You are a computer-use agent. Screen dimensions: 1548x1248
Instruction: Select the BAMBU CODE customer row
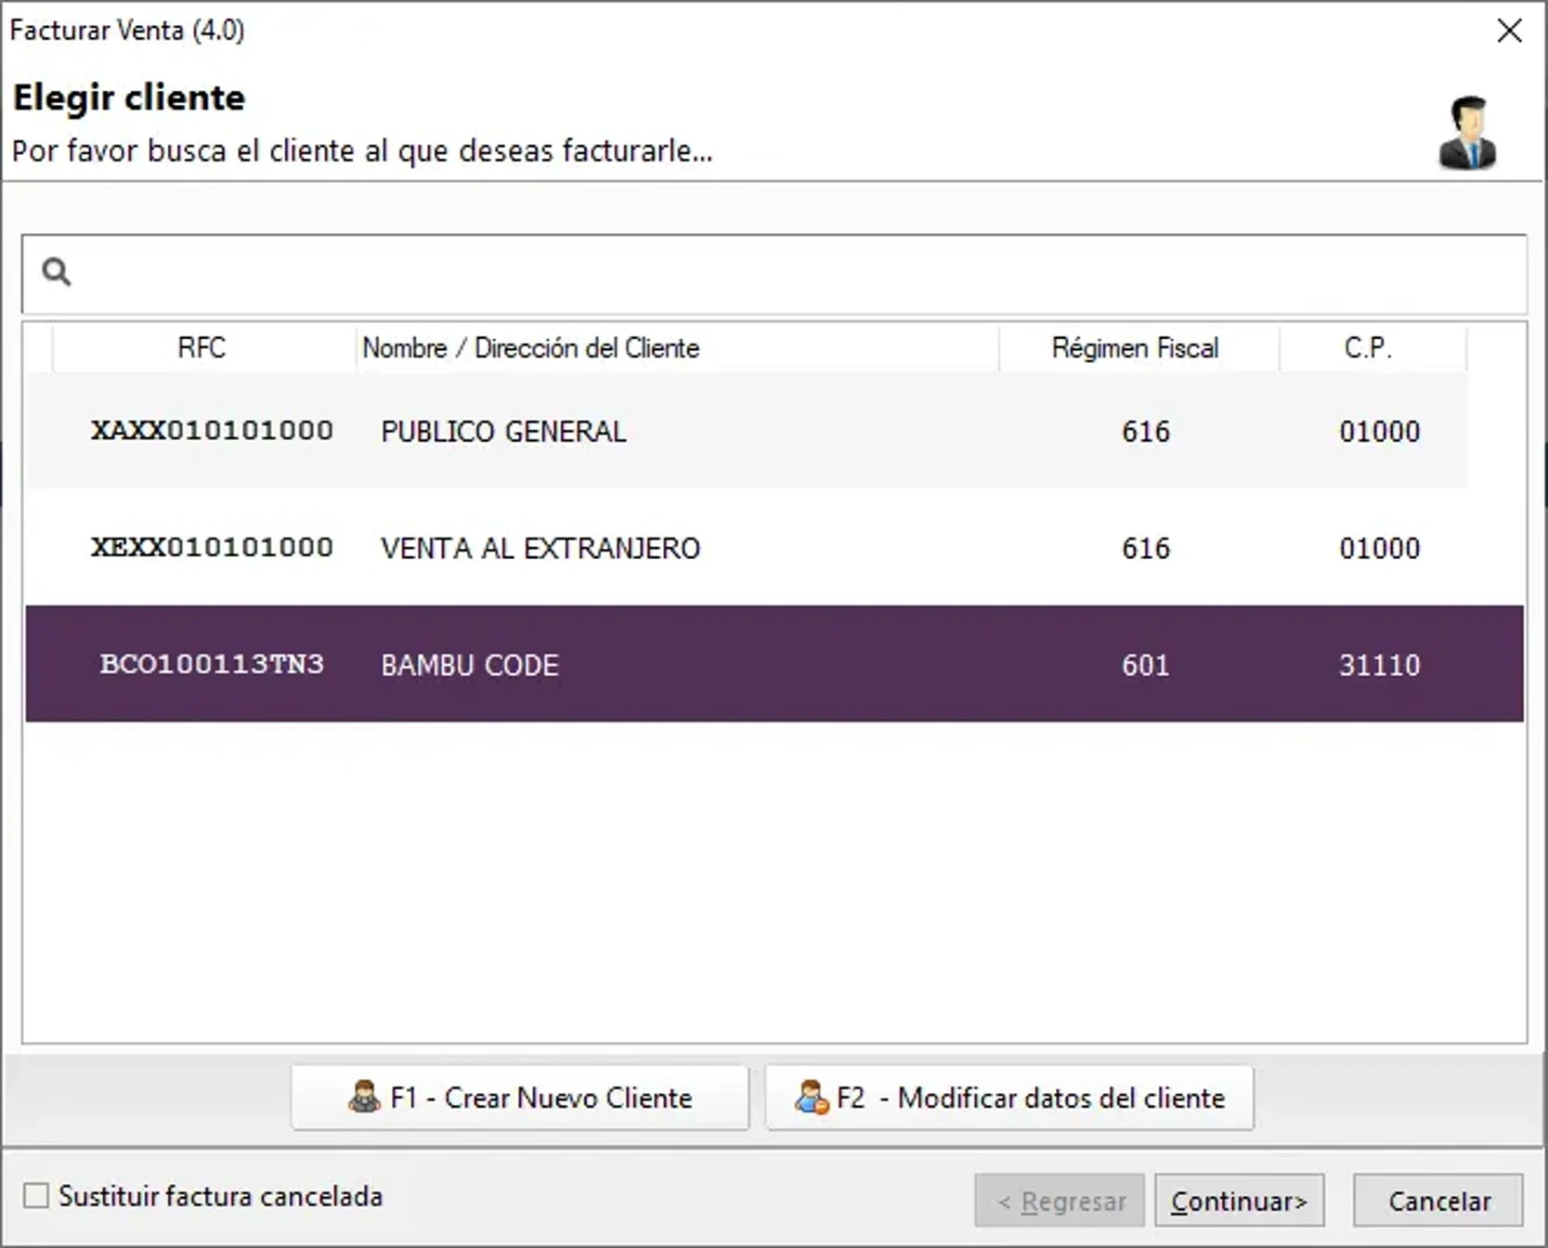coord(650,665)
